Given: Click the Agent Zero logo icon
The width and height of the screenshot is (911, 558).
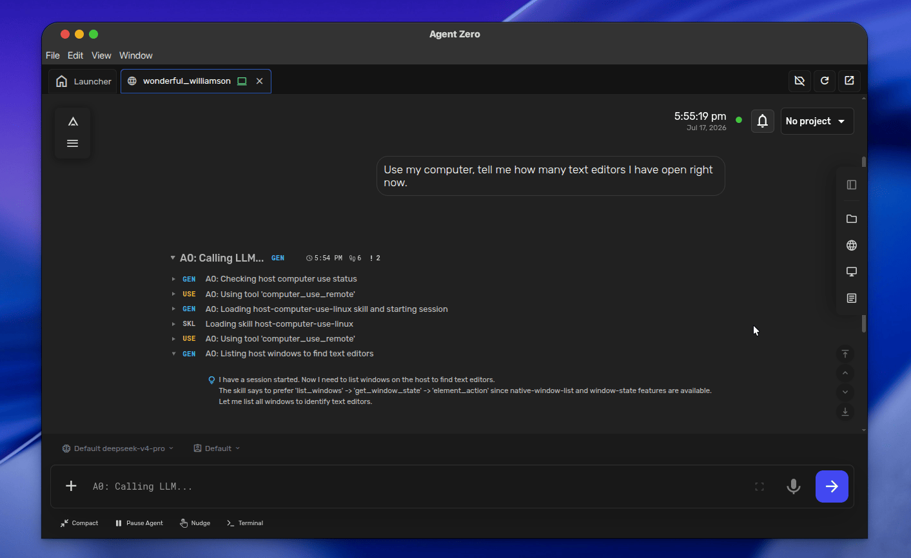Looking at the screenshot, I should pyautogui.click(x=73, y=122).
